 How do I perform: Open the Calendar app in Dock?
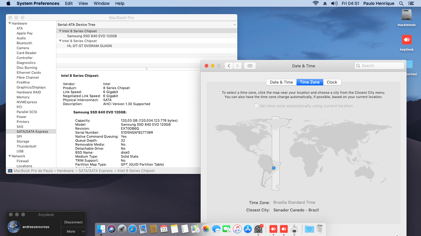click(164, 229)
